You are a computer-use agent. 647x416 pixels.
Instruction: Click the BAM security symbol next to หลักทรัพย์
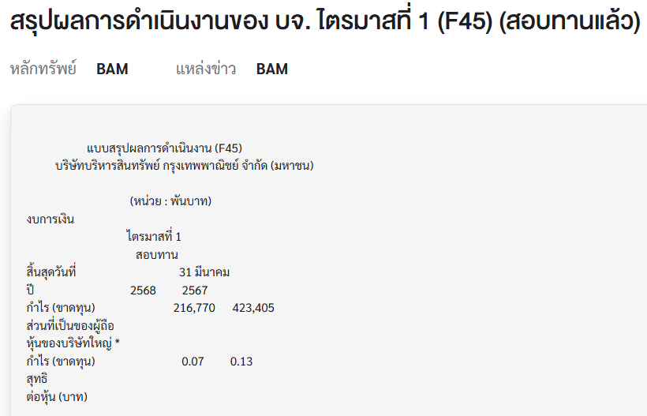tap(112, 69)
